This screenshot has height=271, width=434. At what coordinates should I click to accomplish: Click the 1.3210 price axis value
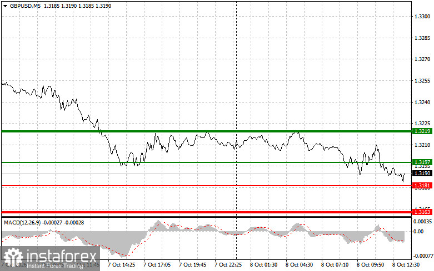422,145
